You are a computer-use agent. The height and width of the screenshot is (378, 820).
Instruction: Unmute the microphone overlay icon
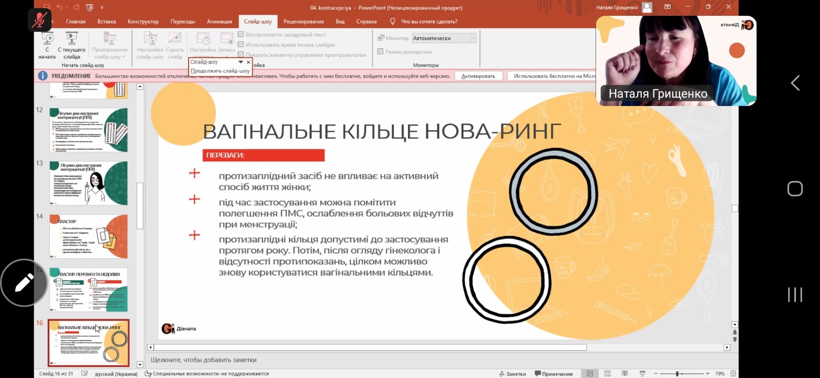tap(39, 20)
